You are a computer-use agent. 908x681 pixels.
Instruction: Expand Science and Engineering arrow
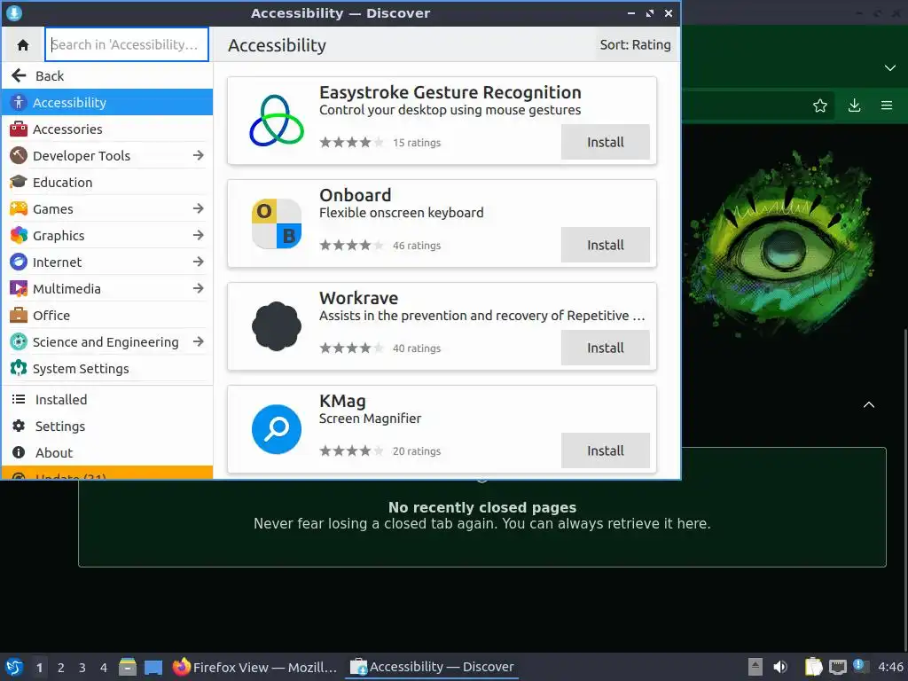click(x=199, y=341)
